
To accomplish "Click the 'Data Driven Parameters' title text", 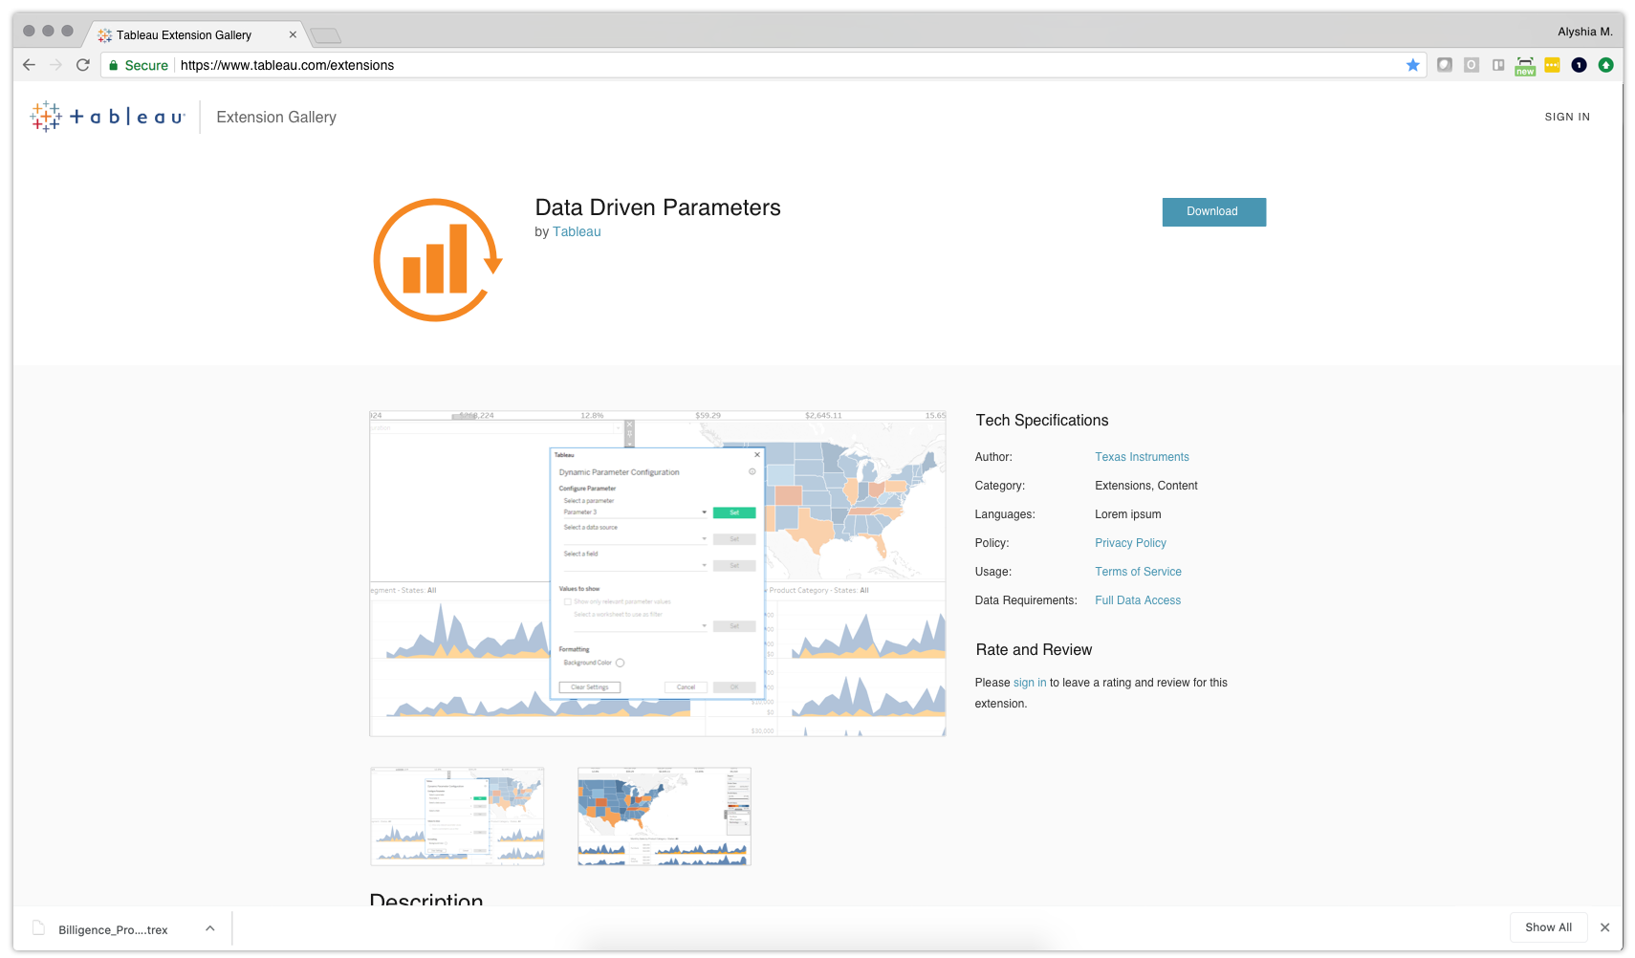I will pos(658,207).
